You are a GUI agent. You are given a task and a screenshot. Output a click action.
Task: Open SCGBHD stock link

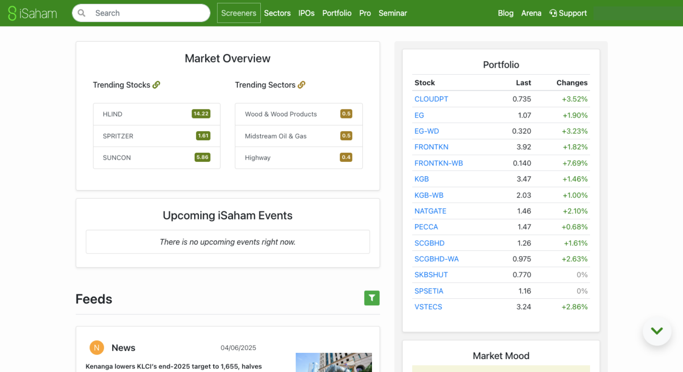click(429, 243)
